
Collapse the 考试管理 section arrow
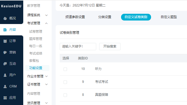46,23
